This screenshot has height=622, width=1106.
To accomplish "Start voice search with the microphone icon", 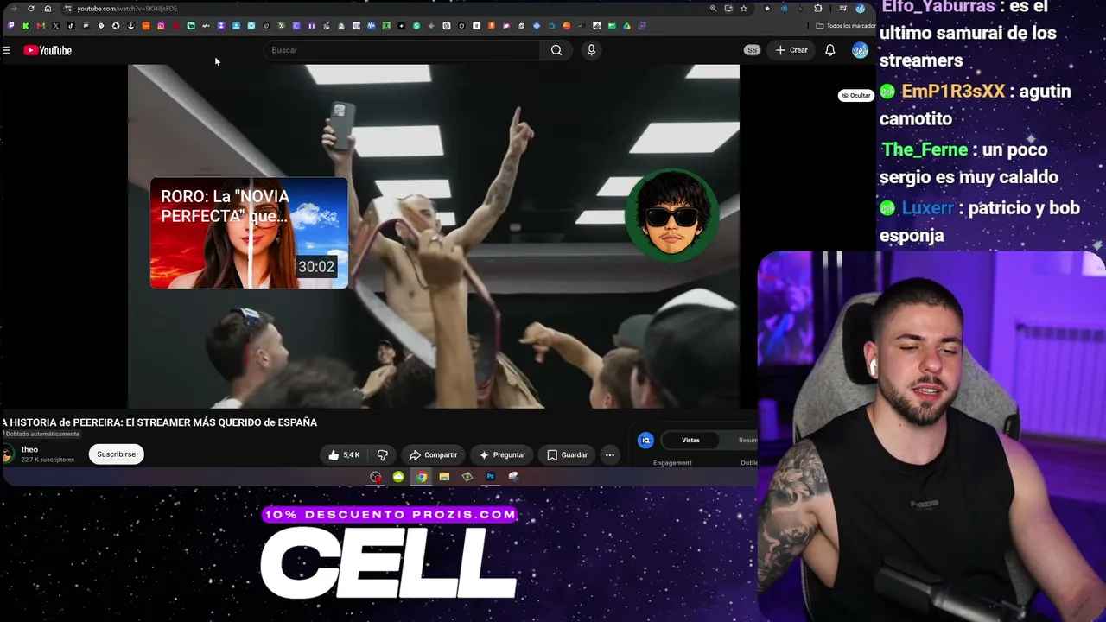I will pos(591,50).
